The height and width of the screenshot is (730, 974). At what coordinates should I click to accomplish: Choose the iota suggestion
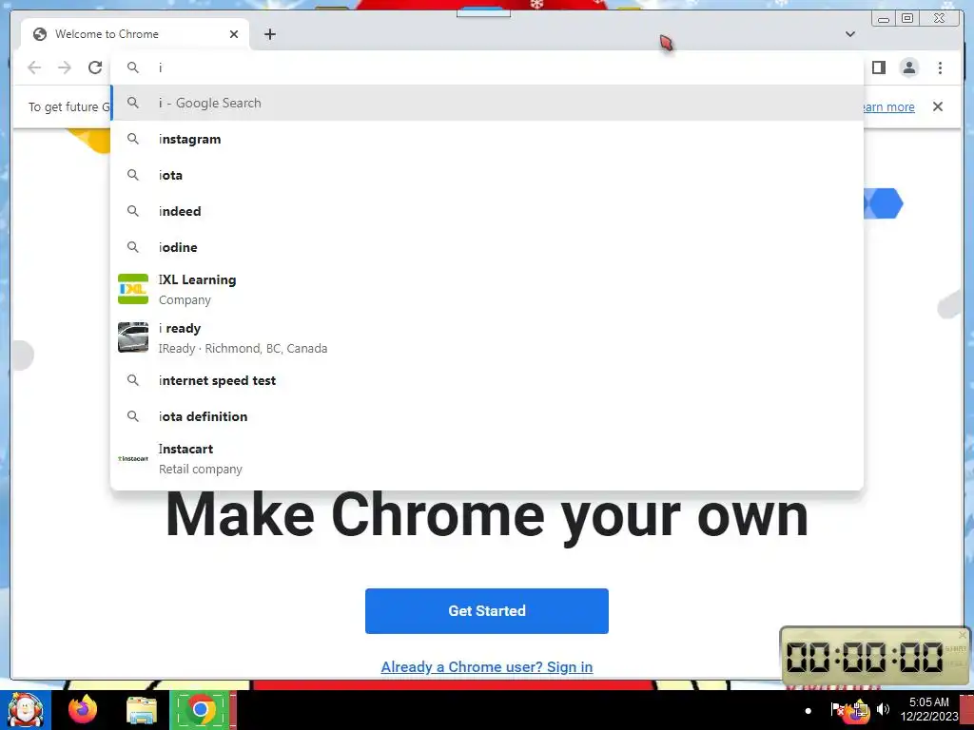pos(487,175)
